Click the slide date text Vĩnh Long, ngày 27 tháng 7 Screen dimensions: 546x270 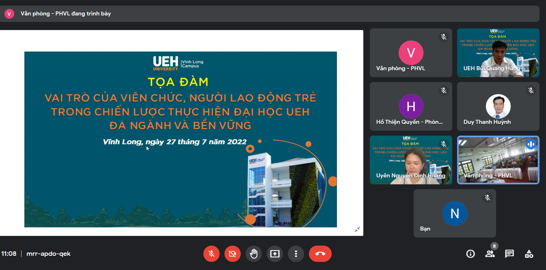click(175, 142)
